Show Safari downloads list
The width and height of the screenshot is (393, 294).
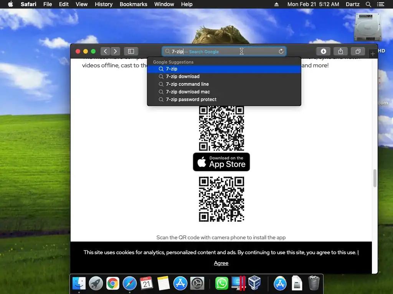323,51
